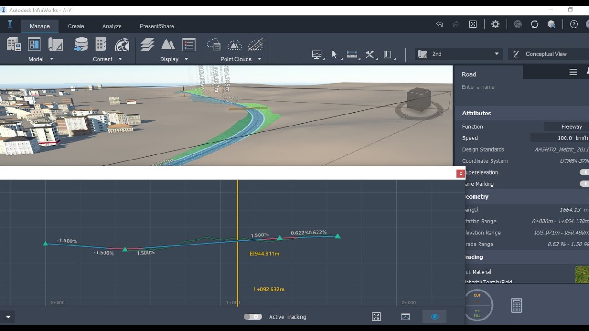589x331 pixels.
Task: Click the AASHTO_Metric_2011 design standard value
Action: pyautogui.click(x=561, y=149)
